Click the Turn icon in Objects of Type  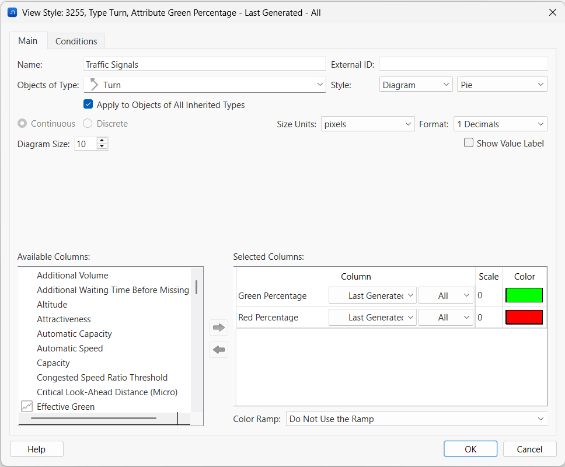click(94, 85)
